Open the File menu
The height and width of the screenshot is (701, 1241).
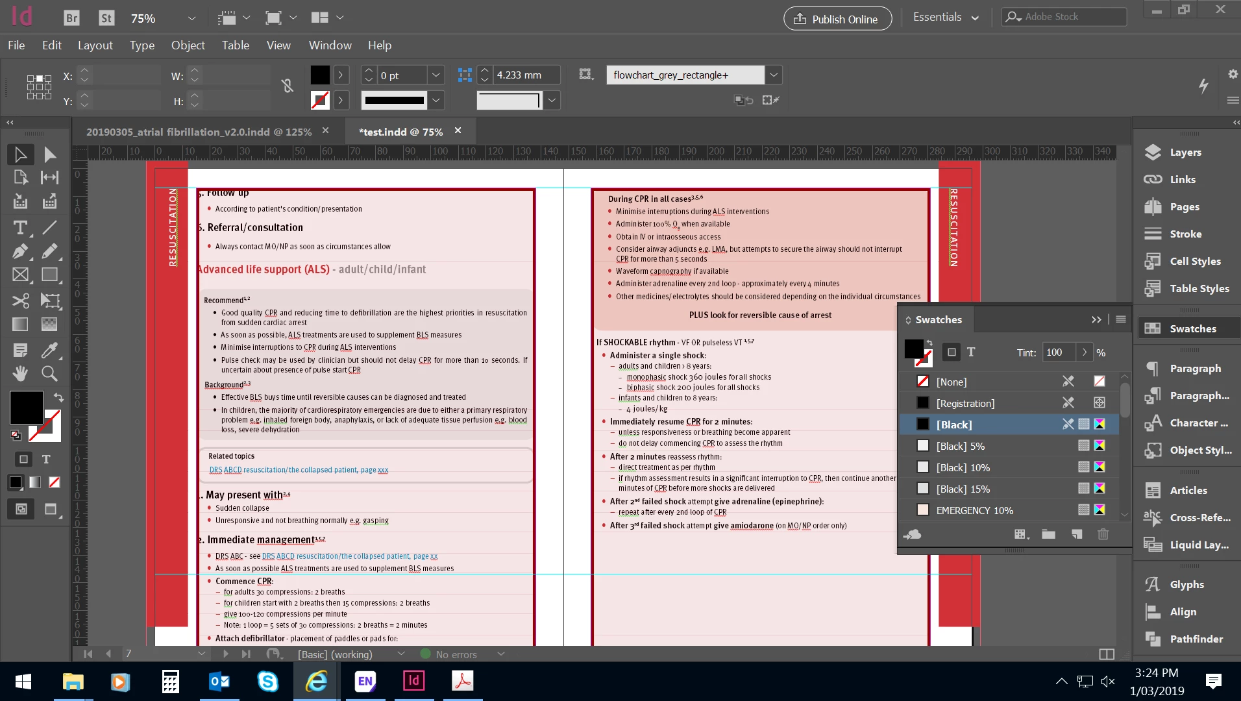16,45
